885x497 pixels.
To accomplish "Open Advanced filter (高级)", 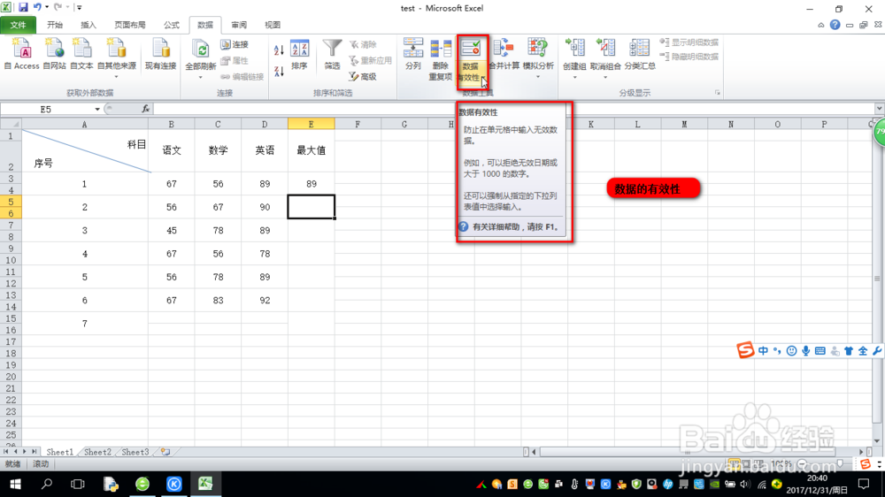I will (363, 77).
